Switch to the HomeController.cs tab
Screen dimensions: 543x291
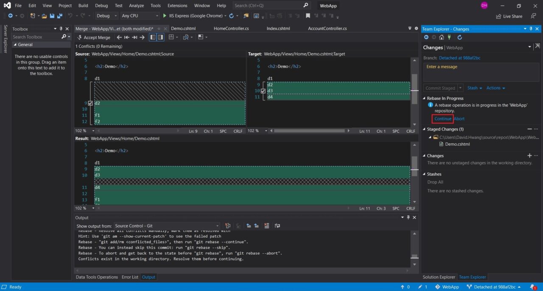coord(231,28)
